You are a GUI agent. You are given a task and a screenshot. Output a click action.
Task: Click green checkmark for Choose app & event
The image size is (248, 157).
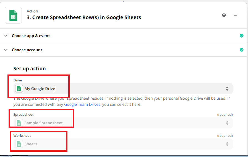[242, 36]
